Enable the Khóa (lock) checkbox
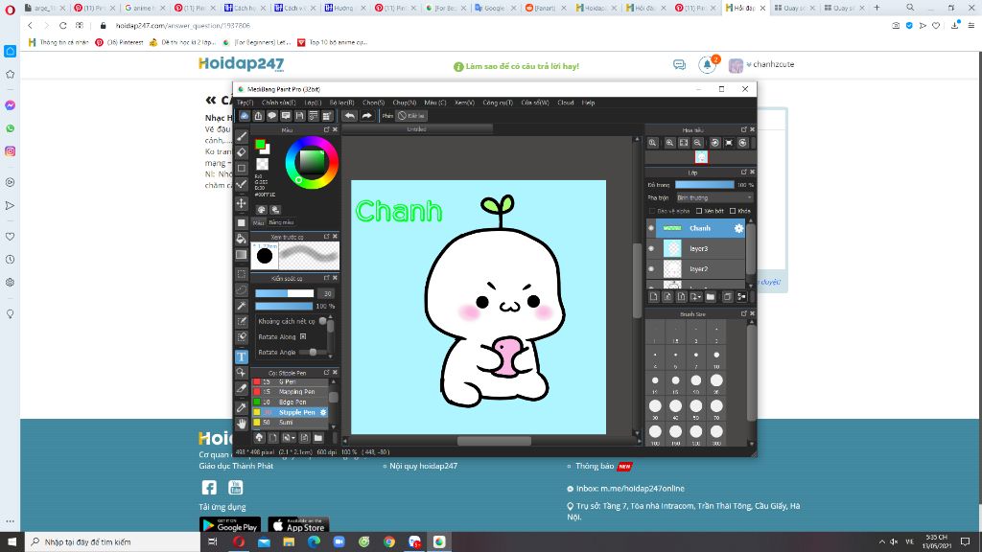 pos(733,211)
